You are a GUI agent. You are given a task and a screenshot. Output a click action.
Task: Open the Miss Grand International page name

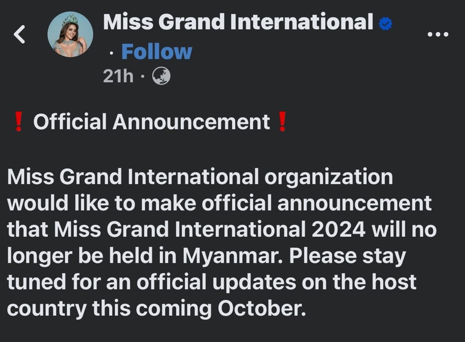point(238,22)
